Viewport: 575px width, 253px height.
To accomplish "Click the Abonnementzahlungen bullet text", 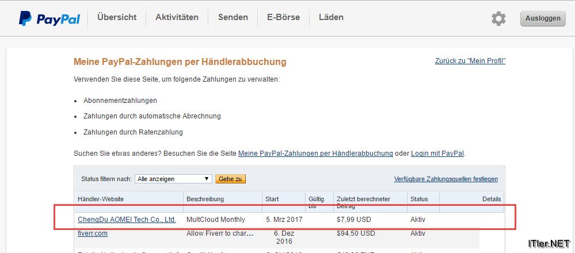I will pyautogui.click(x=120, y=100).
